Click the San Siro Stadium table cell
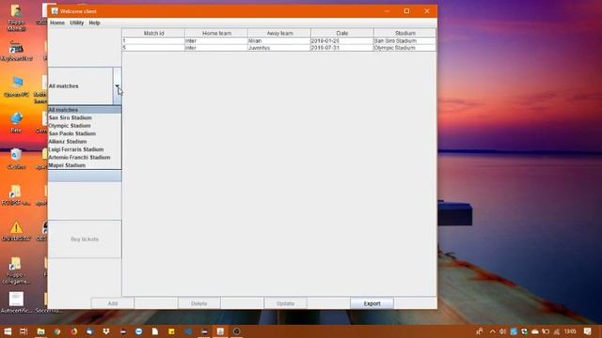This screenshot has height=338, width=602. [404, 40]
